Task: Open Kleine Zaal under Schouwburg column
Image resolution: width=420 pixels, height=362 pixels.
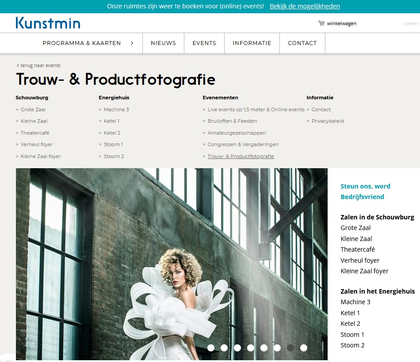Action: (34, 121)
